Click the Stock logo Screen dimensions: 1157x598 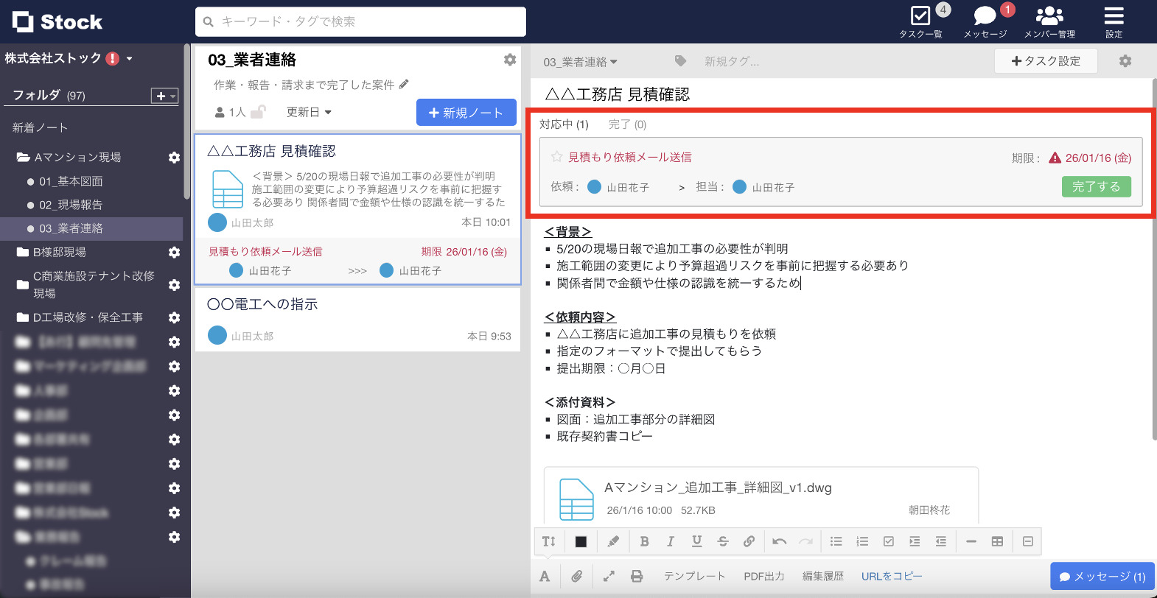tap(57, 22)
